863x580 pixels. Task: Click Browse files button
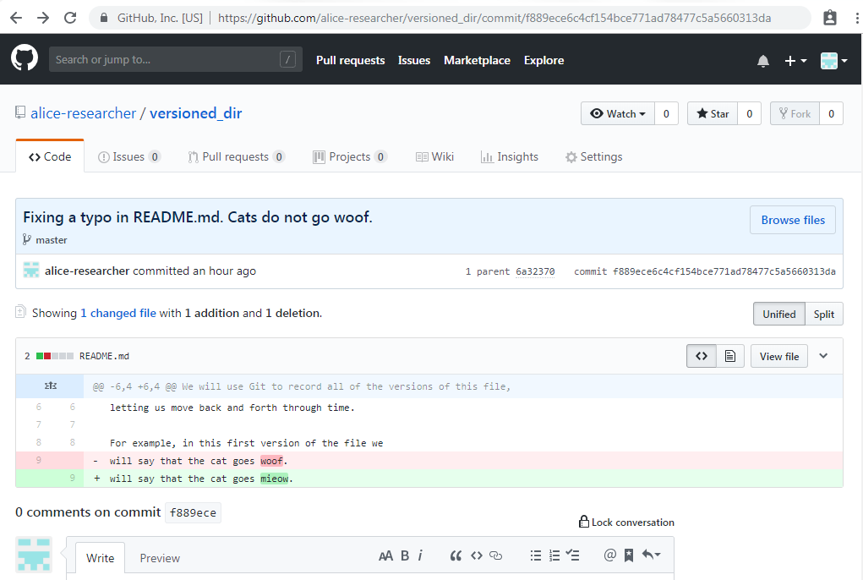coord(792,220)
